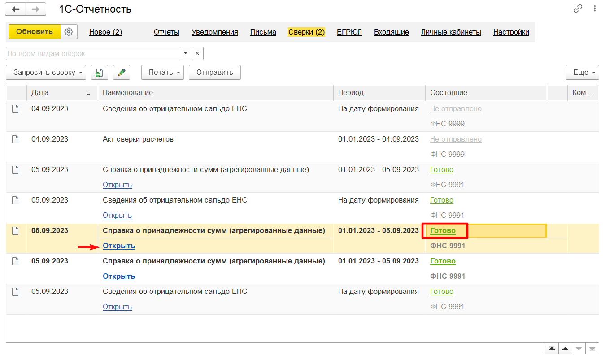605x358 pixels.
Task: Jump to the list's last row arrow
Action: pos(592,349)
